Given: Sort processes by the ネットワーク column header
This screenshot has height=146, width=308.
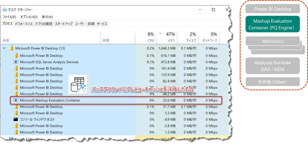Looking at the screenshot, I should coord(210,41).
